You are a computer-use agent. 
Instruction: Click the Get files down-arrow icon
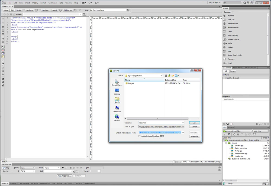click(234, 134)
